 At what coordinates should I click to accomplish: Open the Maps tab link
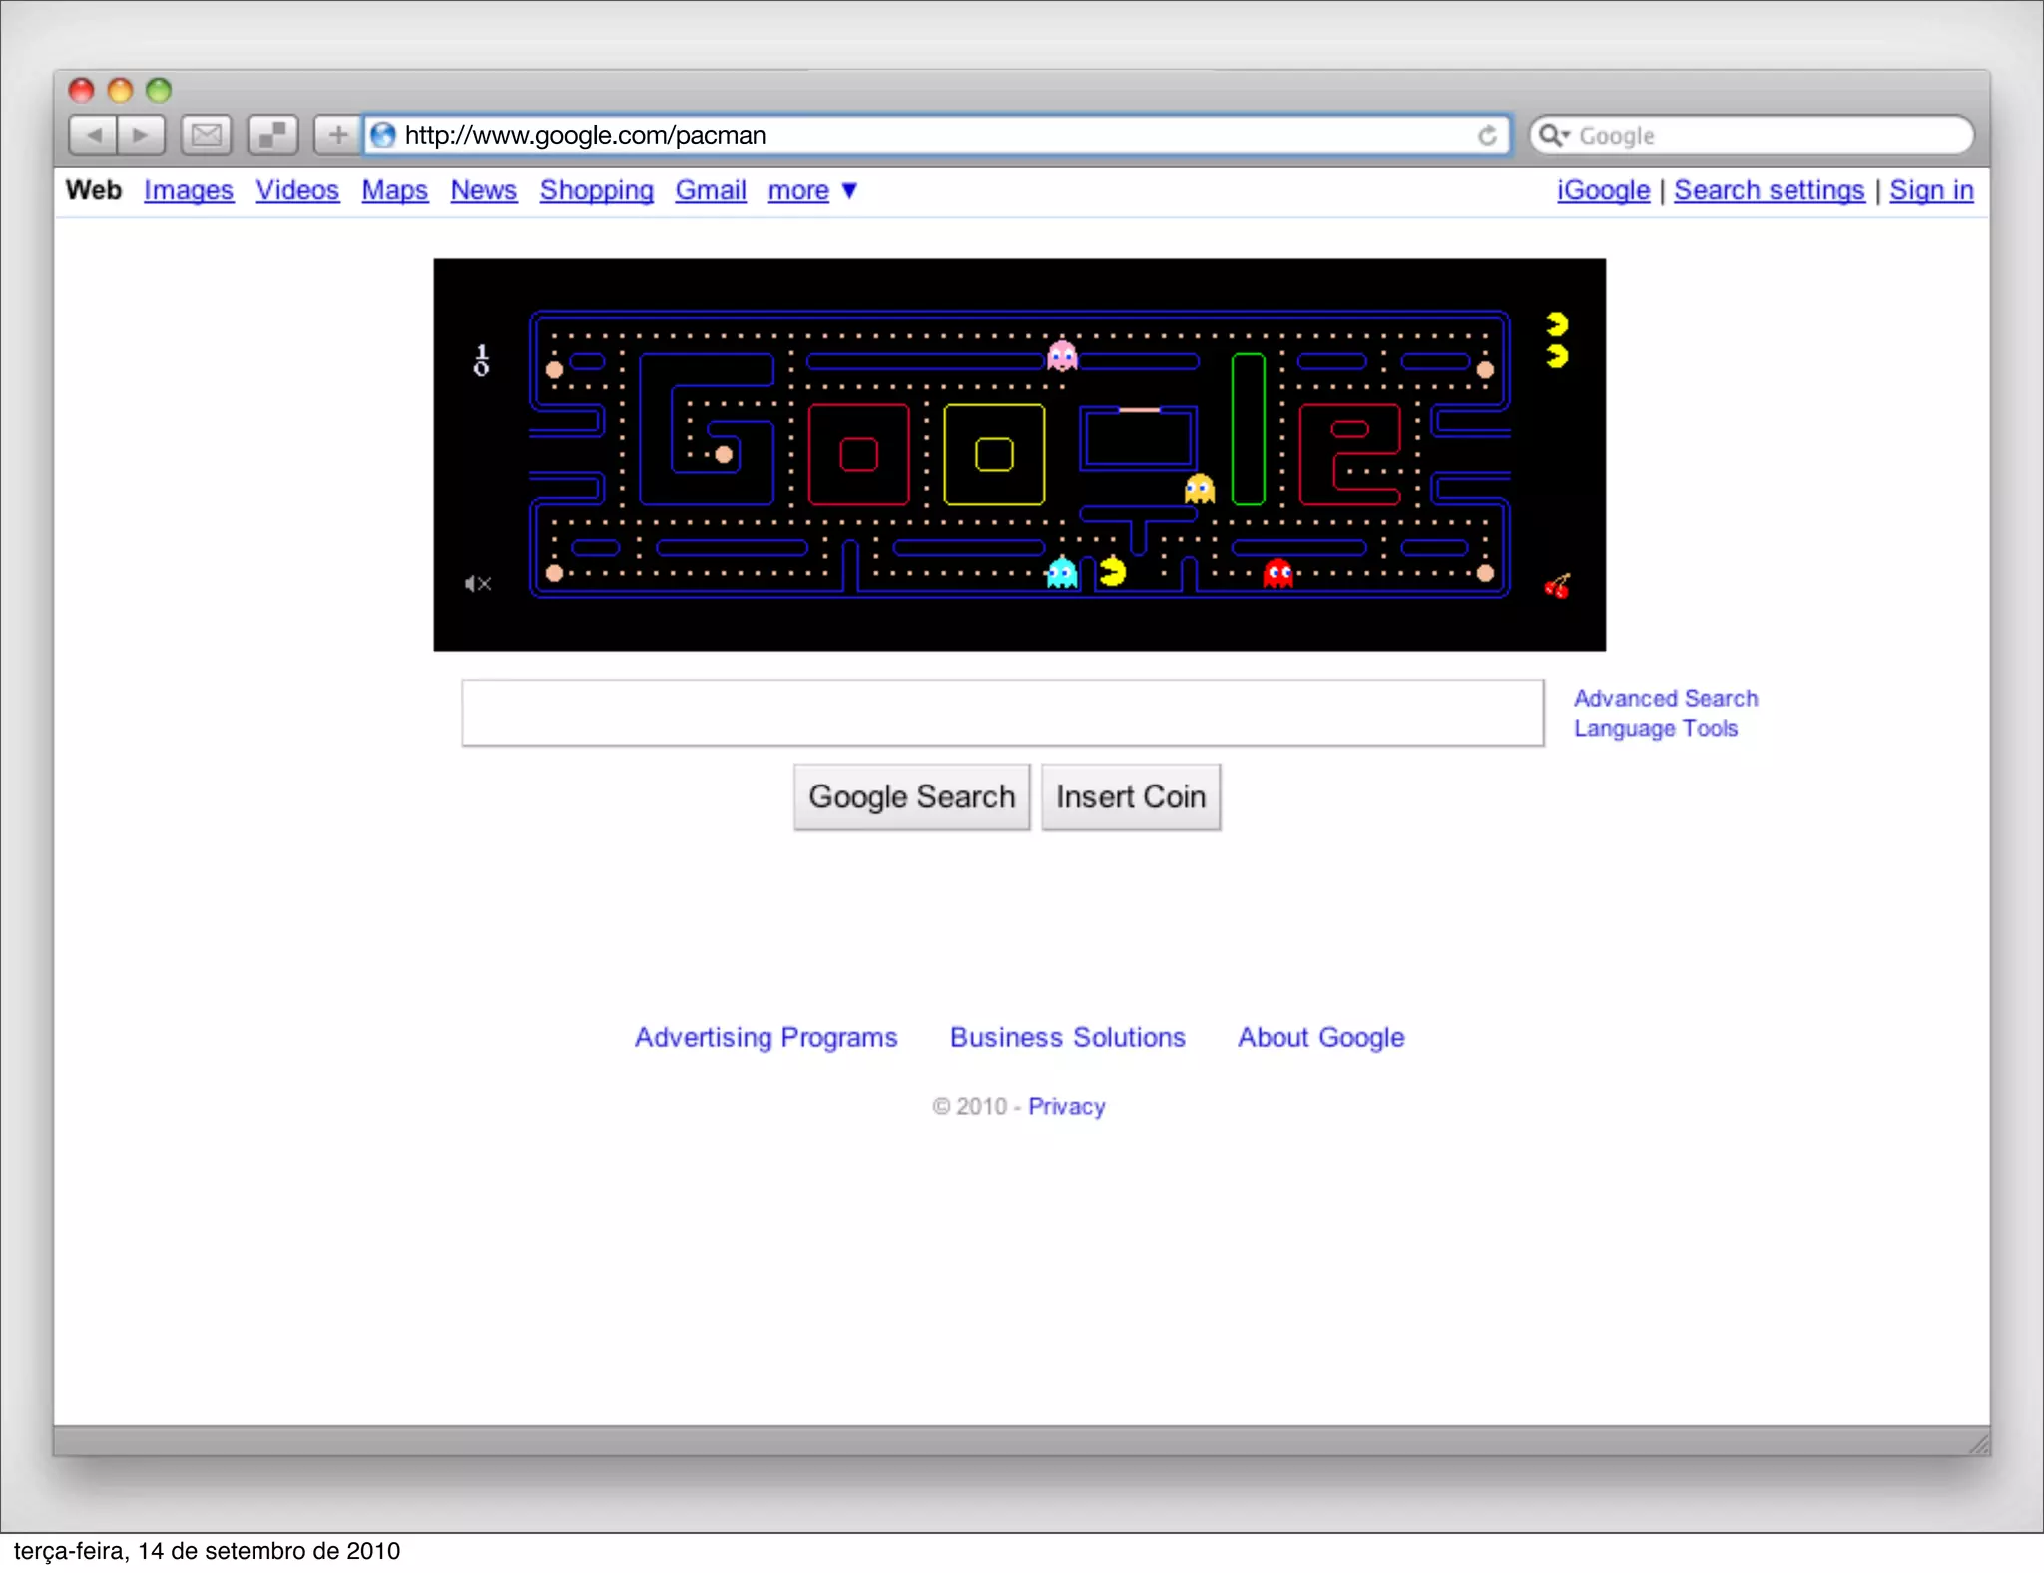(x=395, y=190)
